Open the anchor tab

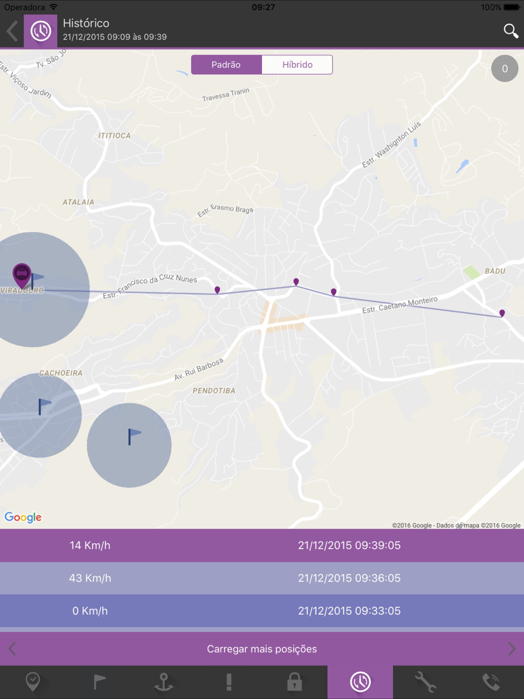coord(163,682)
